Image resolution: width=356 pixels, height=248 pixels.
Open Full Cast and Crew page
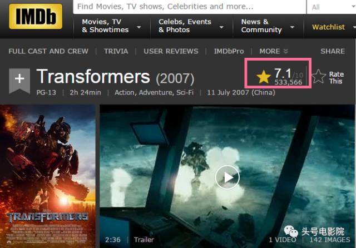[48, 51]
